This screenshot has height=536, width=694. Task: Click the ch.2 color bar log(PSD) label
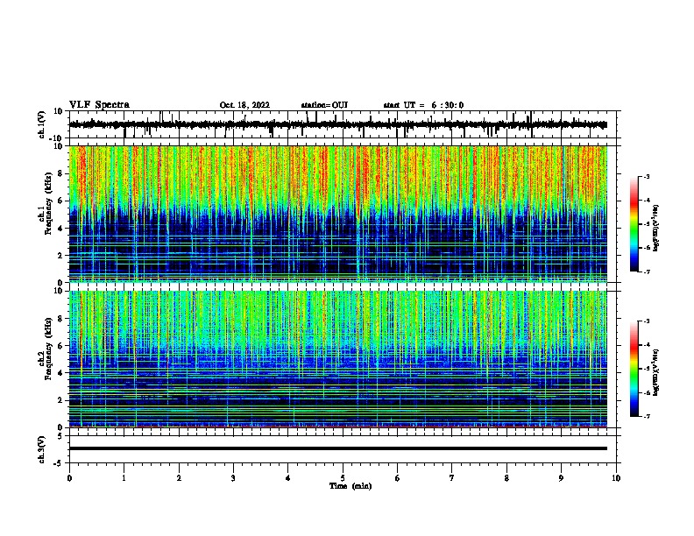point(655,372)
